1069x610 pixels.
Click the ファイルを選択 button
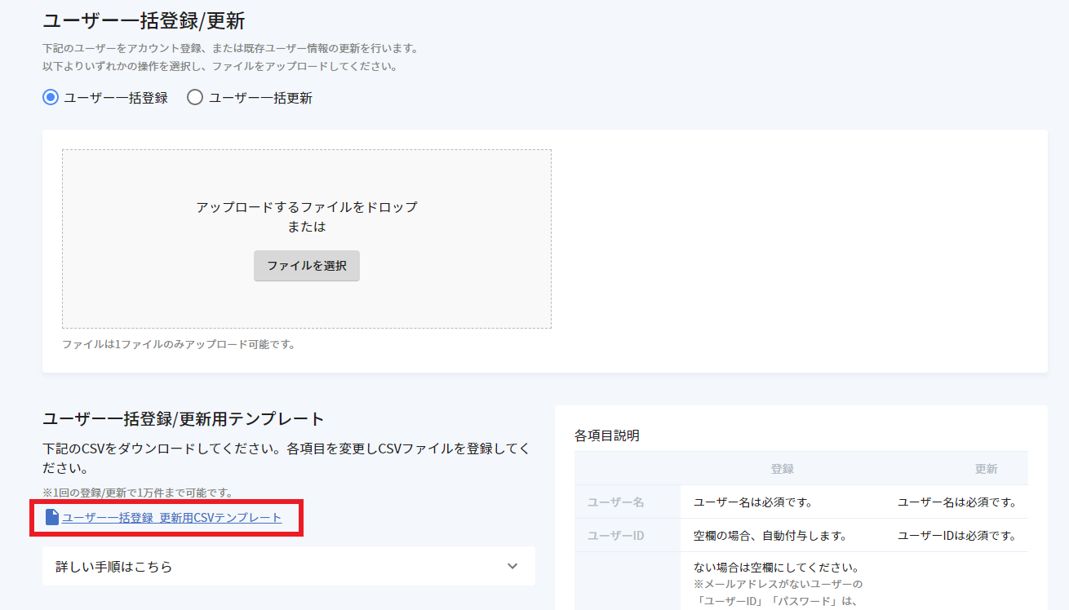point(307,266)
